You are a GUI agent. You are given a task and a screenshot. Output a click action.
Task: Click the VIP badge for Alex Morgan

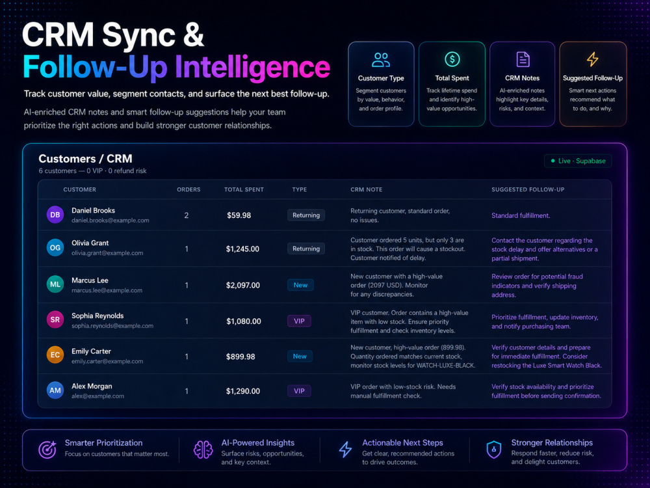point(299,391)
